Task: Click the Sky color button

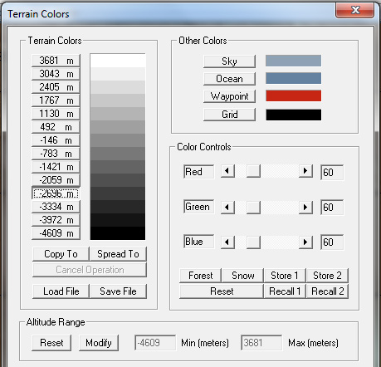Action: 229,61
